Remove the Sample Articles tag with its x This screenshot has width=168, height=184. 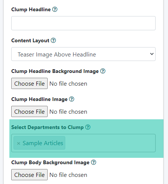tap(18, 143)
